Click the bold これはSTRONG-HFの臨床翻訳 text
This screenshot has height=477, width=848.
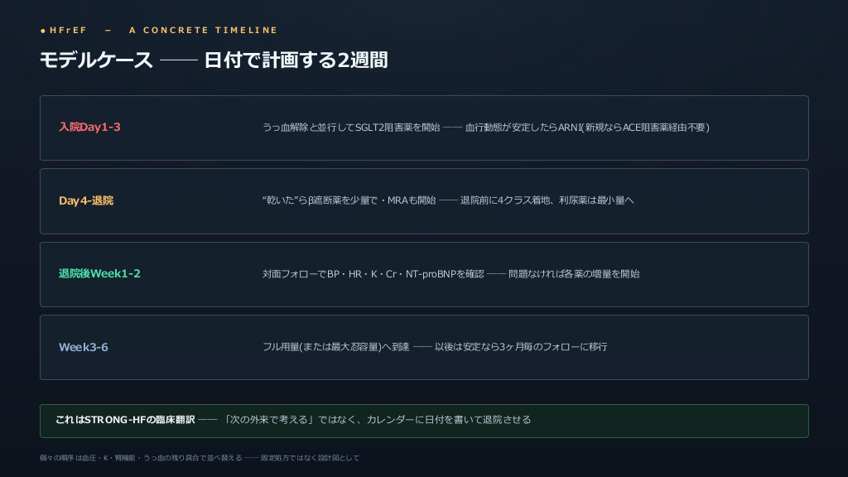pos(125,420)
